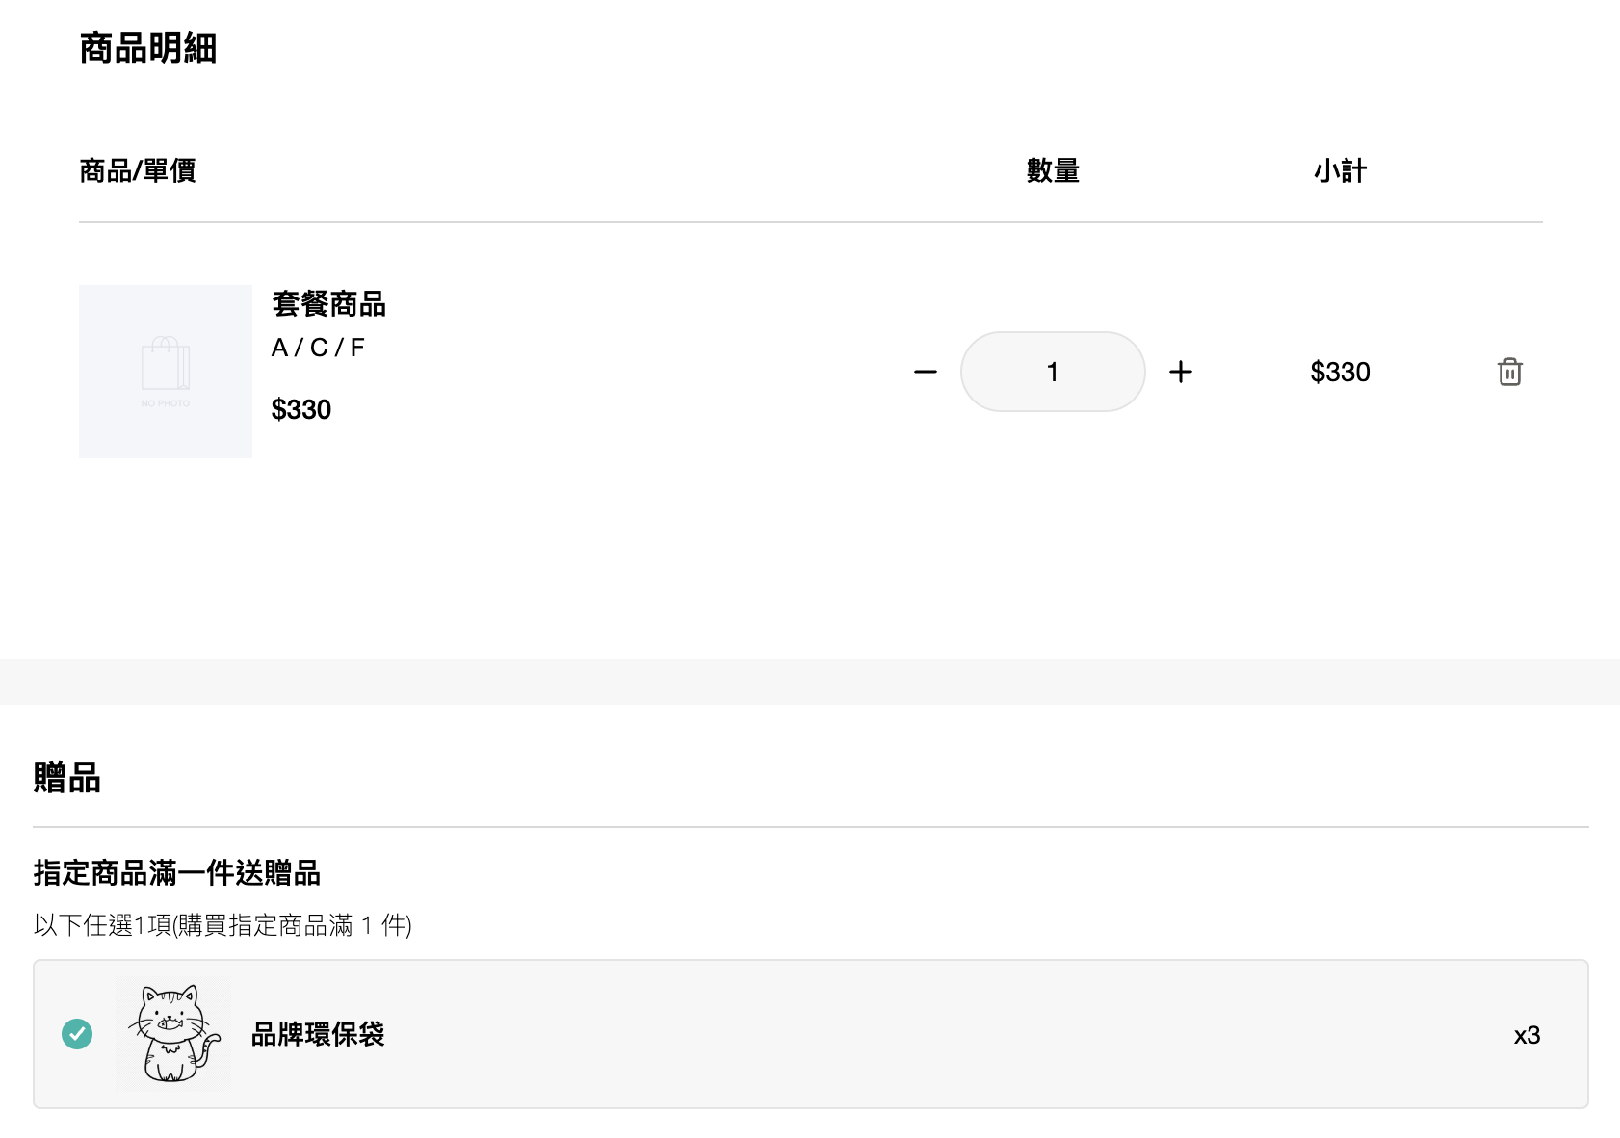
Task: Click the $330 unit price under product
Action: point(301,409)
